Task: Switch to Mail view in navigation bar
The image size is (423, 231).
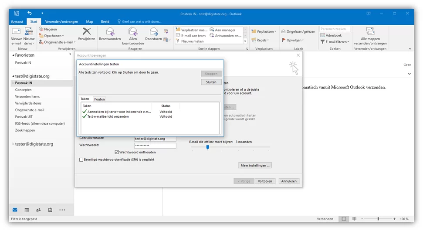Action: pos(15,210)
